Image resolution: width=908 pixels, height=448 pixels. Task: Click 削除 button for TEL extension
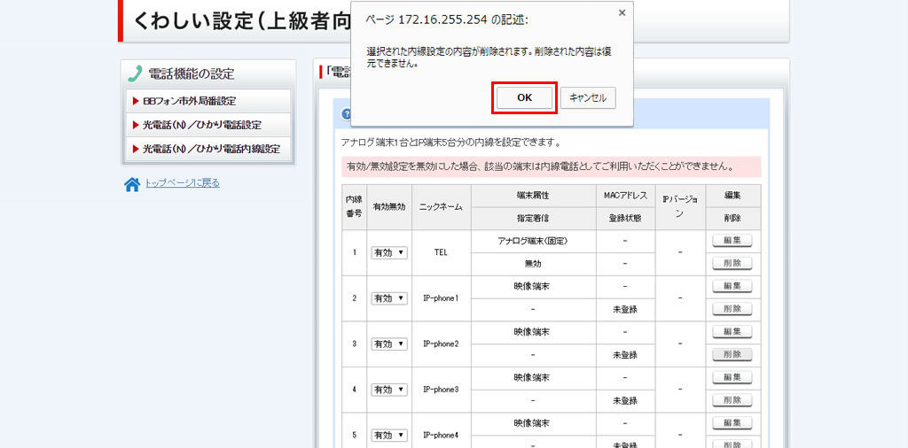[x=732, y=263]
